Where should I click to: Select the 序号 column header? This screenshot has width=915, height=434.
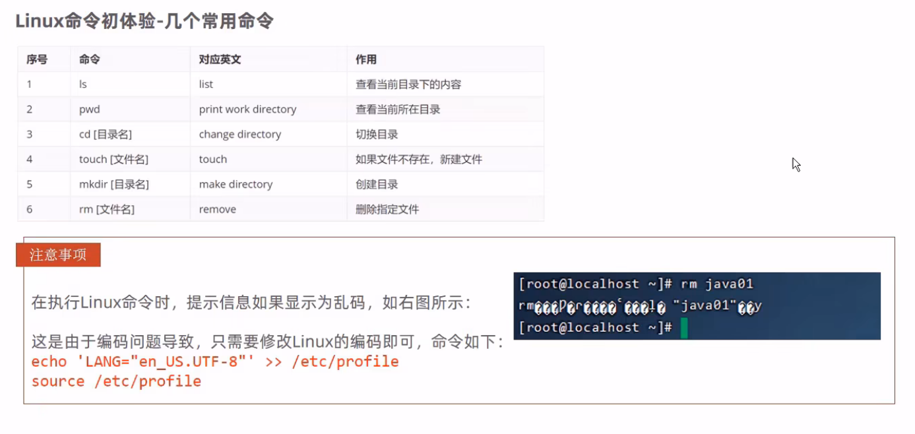point(37,59)
